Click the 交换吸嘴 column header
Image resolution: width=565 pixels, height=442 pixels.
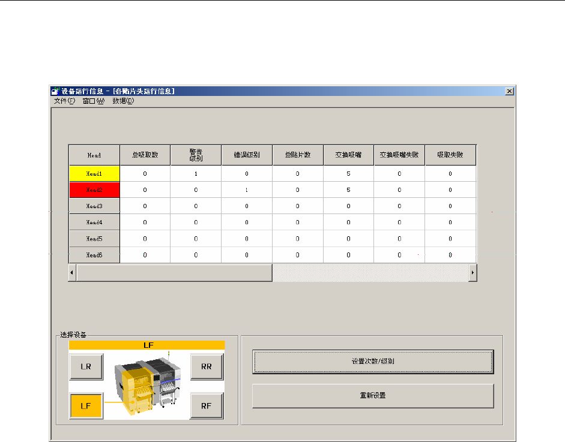click(348, 155)
